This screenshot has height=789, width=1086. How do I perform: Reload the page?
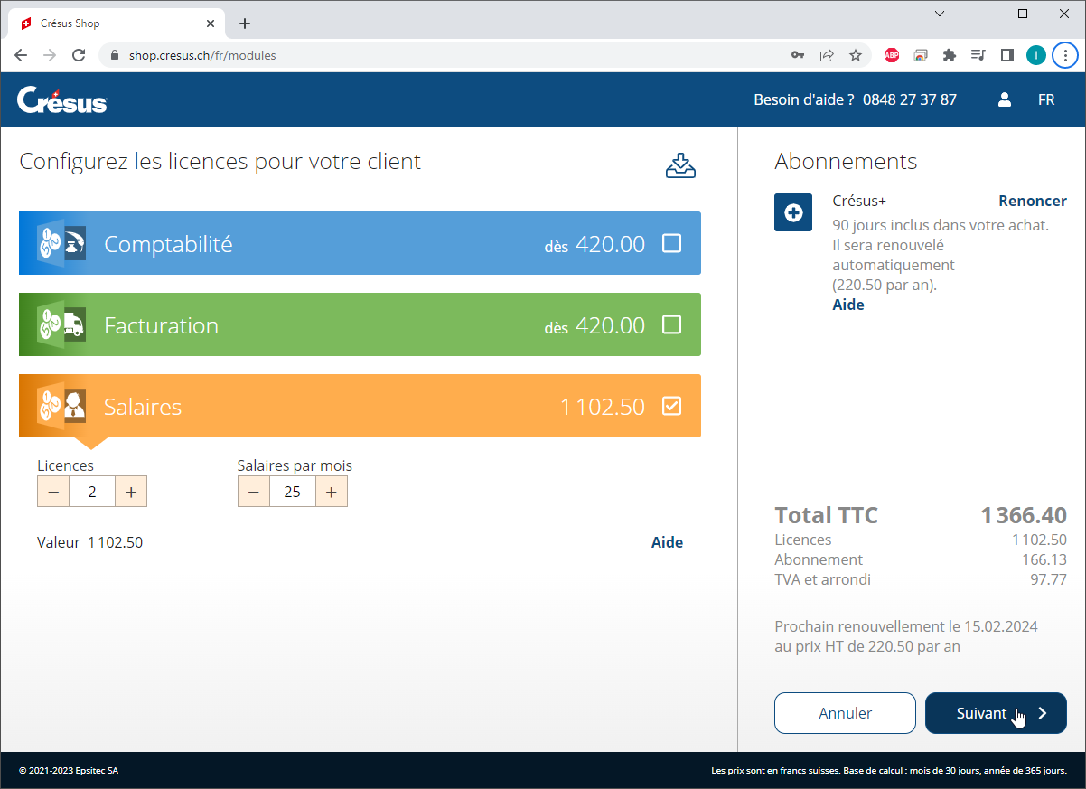(79, 55)
